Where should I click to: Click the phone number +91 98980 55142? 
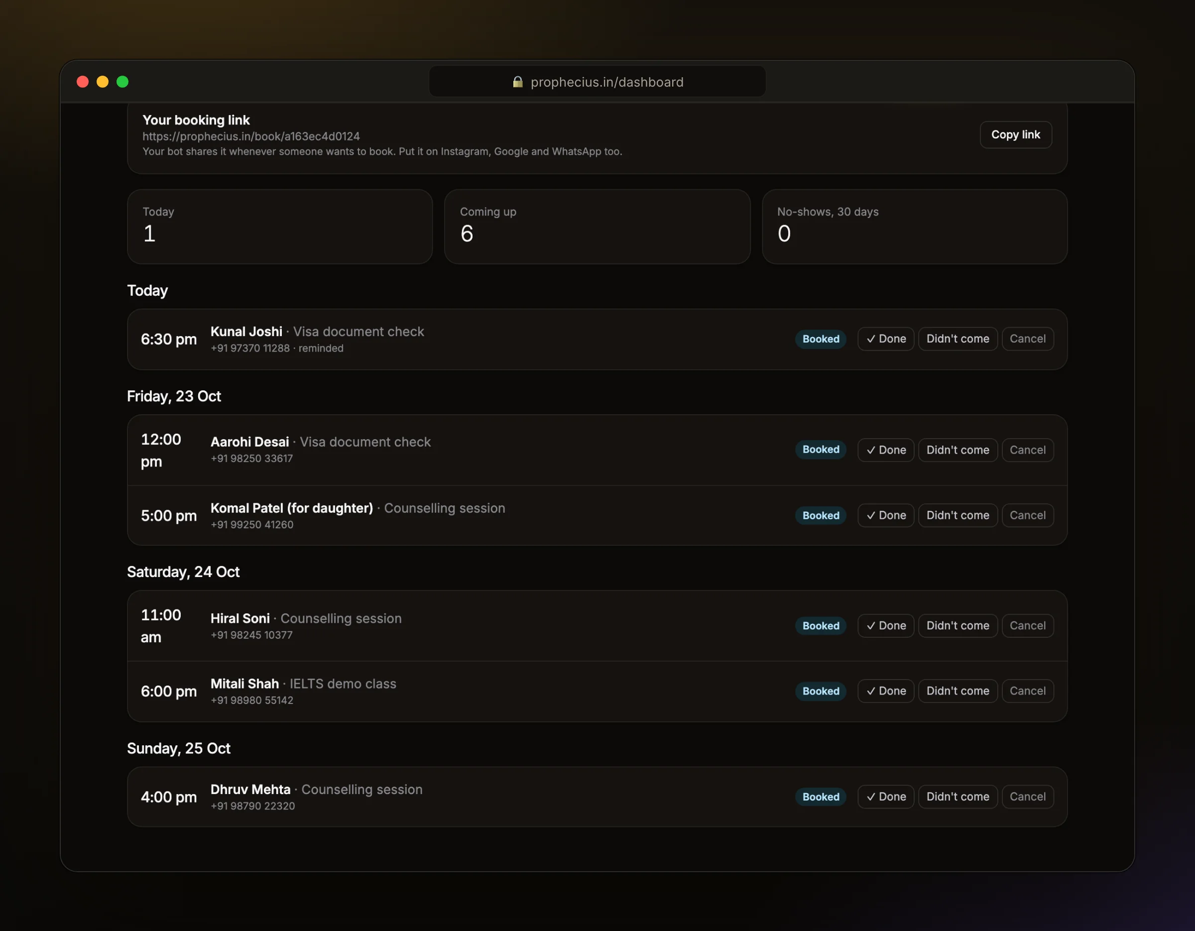[x=251, y=700]
